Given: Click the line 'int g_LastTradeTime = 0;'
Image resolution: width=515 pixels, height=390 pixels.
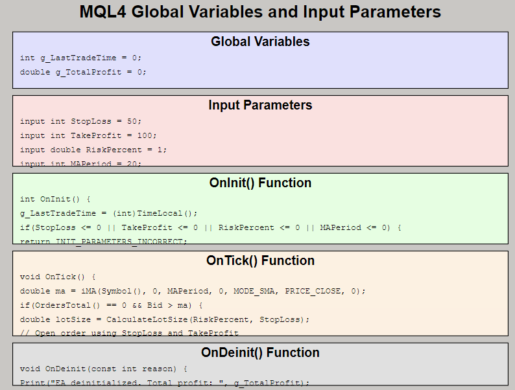Looking at the screenshot, I should pyautogui.click(x=80, y=58).
